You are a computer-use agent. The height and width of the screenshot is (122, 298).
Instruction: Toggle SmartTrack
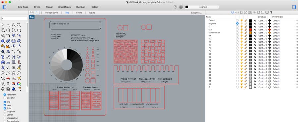(65, 7)
